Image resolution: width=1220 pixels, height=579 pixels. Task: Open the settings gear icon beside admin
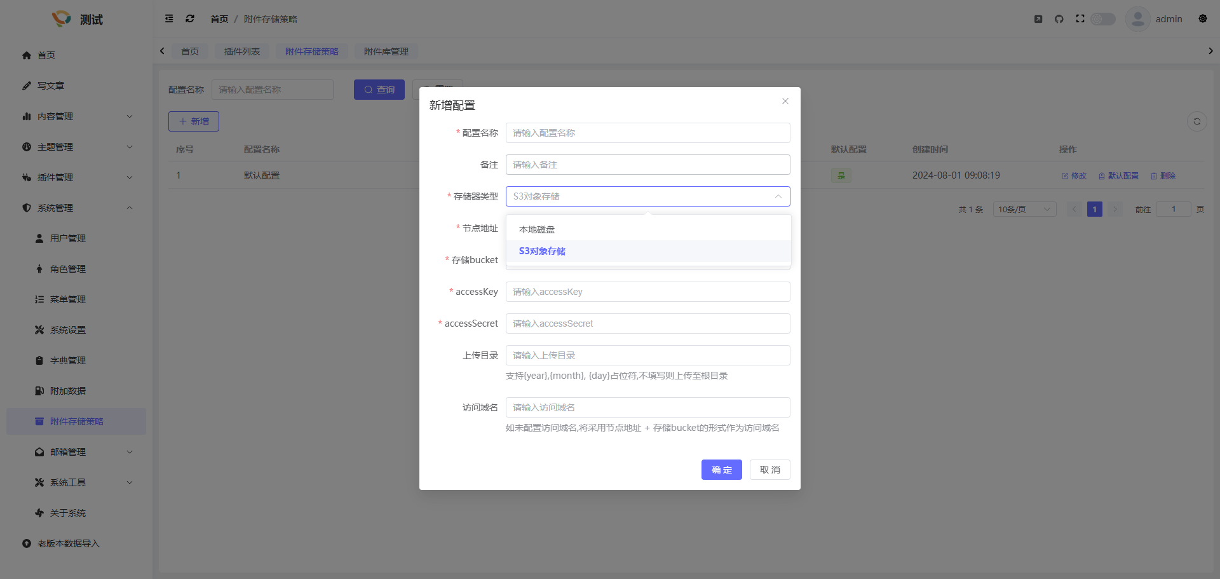point(1202,19)
